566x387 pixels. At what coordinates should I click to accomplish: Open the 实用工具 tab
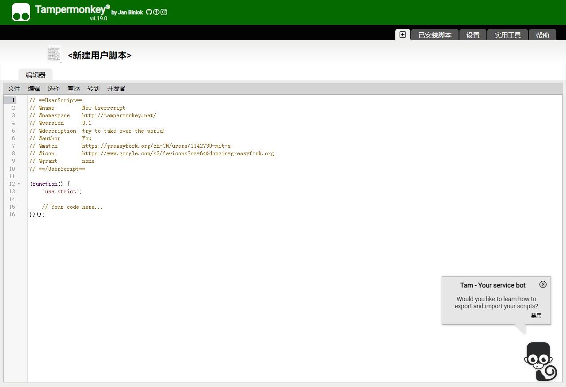[x=508, y=35]
